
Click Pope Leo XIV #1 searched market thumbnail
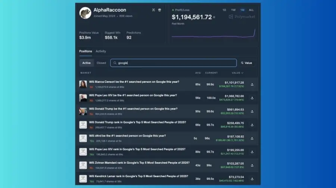pyautogui.click(x=83, y=98)
